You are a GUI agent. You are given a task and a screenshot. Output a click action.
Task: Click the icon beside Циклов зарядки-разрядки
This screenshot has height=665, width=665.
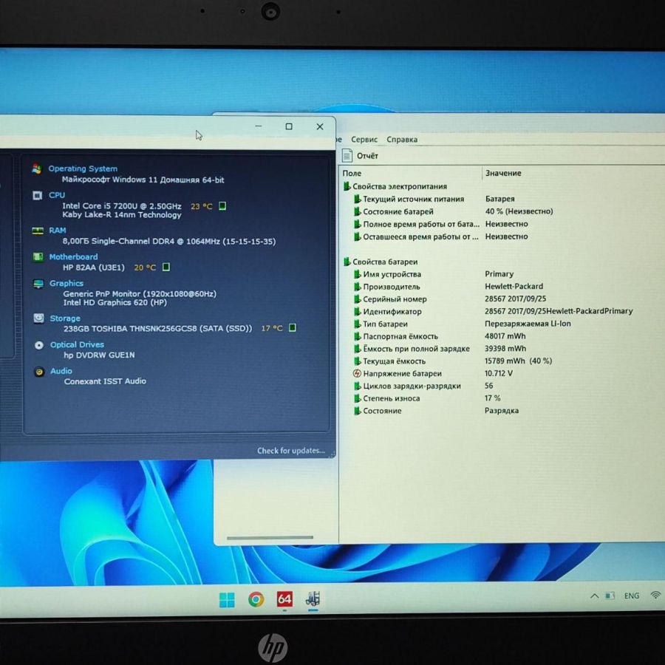357,386
